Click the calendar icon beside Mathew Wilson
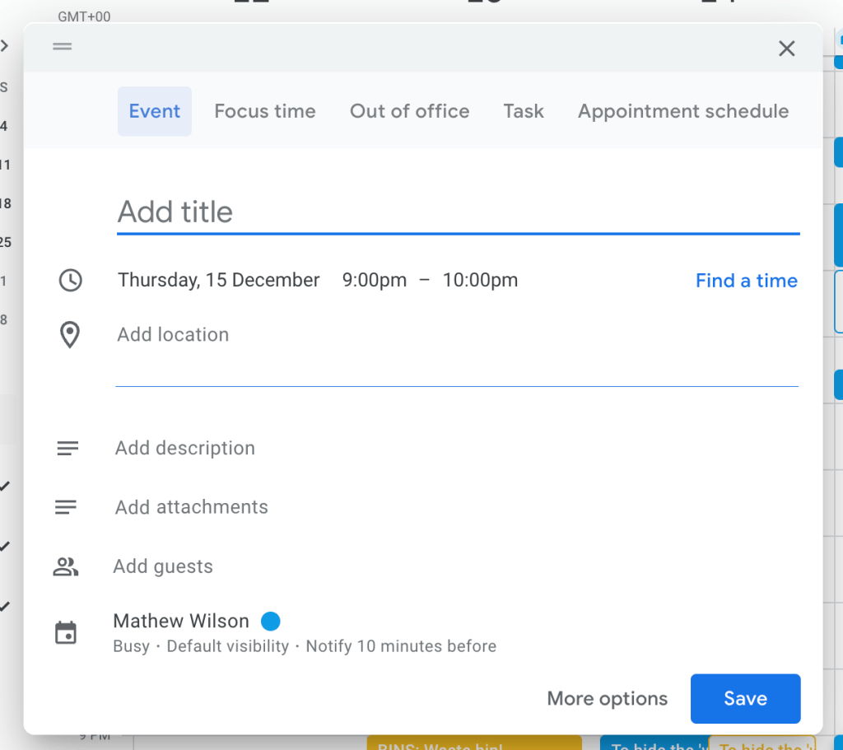The height and width of the screenshot is (750, 843). (66, 632)
